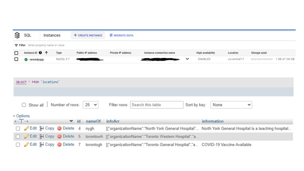
Task: Open the Sort by key dropdown
Action: click(231, 105)
